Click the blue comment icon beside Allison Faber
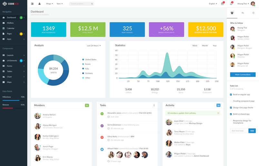259x166 pixels. pos(102,149)
